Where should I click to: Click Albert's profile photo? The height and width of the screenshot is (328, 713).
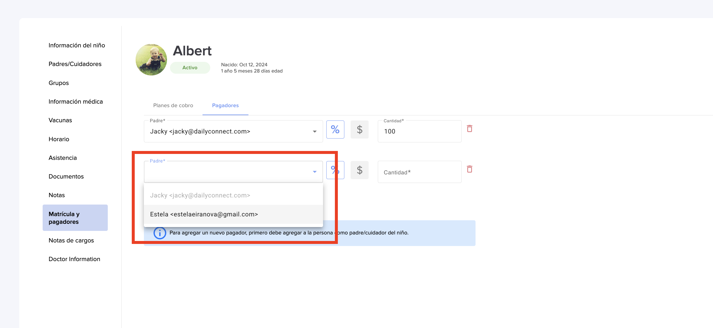[x=151, y=60]
